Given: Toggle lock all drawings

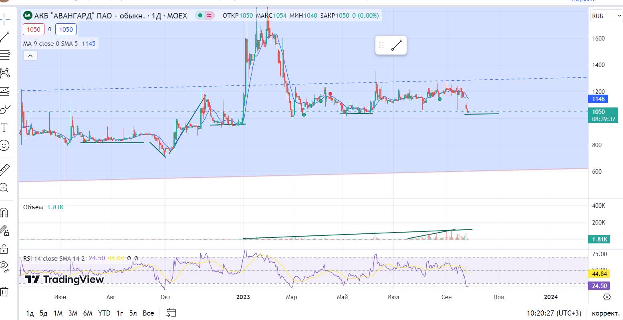Looking at the screenshot, I should click(x=4, y=248).
